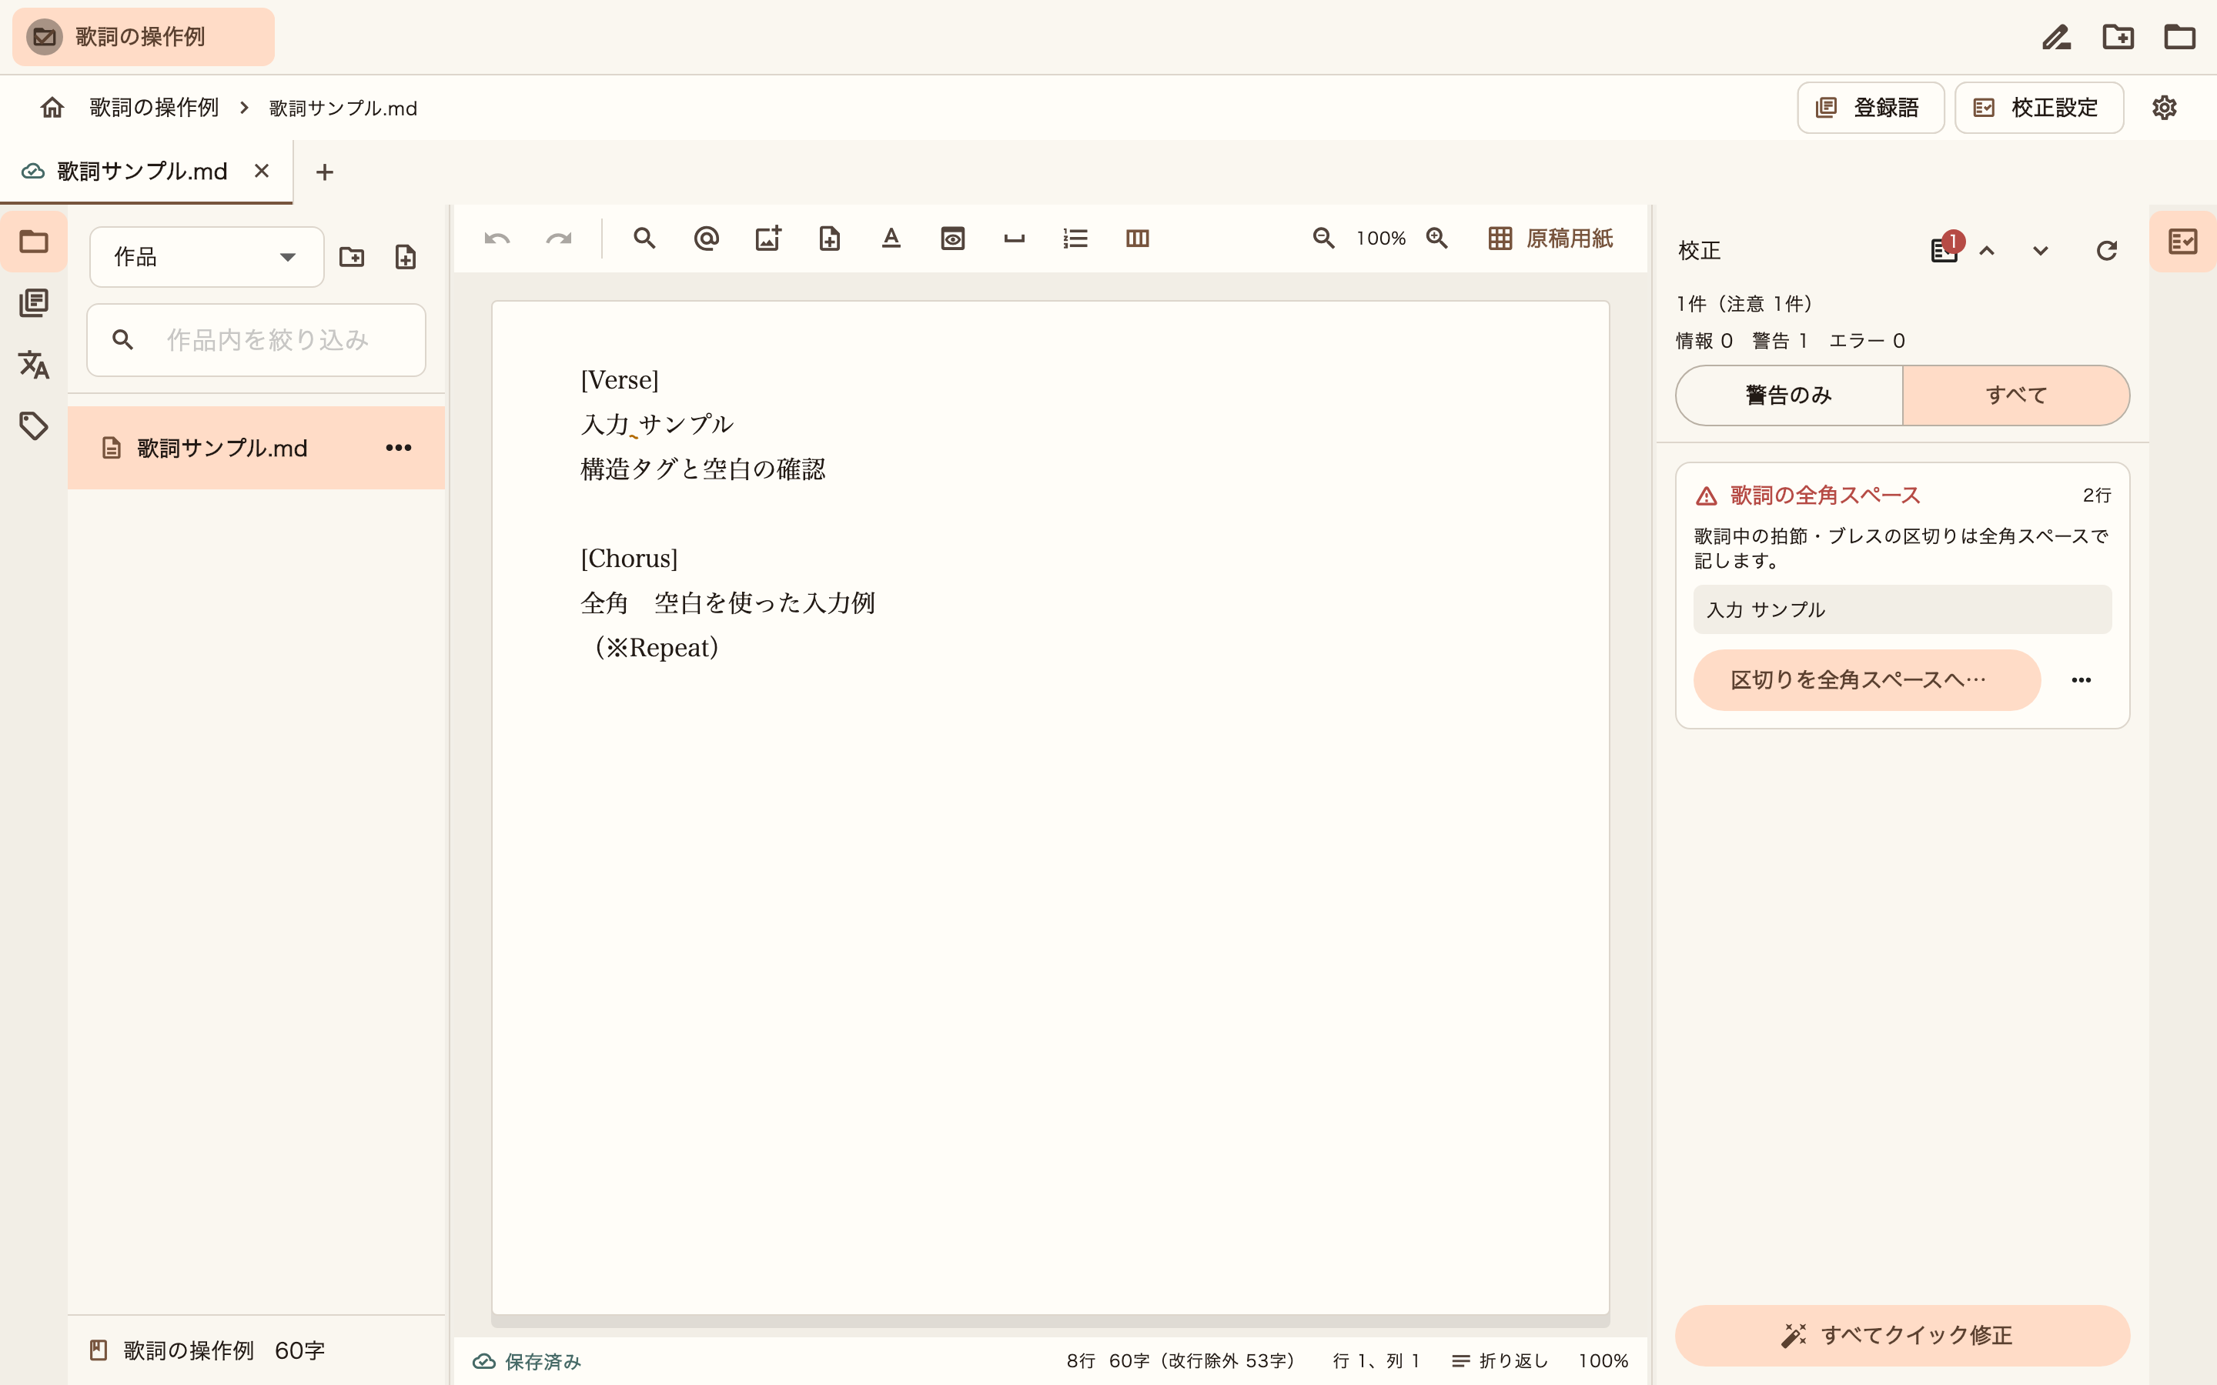This screenshot has height=1385, width=2217.
Task: Click the numbered list icon
Action: [x=1075, y=239]
